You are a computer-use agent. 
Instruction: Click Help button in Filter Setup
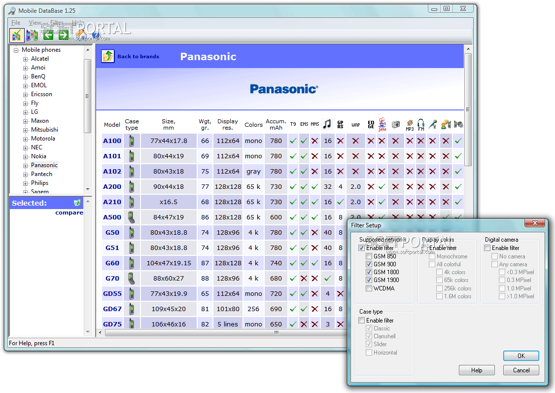(x=477, y=370)
